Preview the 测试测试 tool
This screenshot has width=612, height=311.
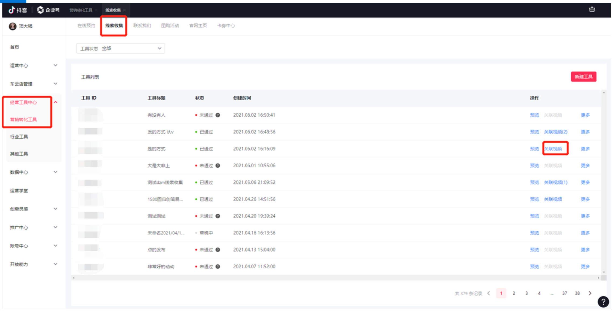tap(534, 216)
